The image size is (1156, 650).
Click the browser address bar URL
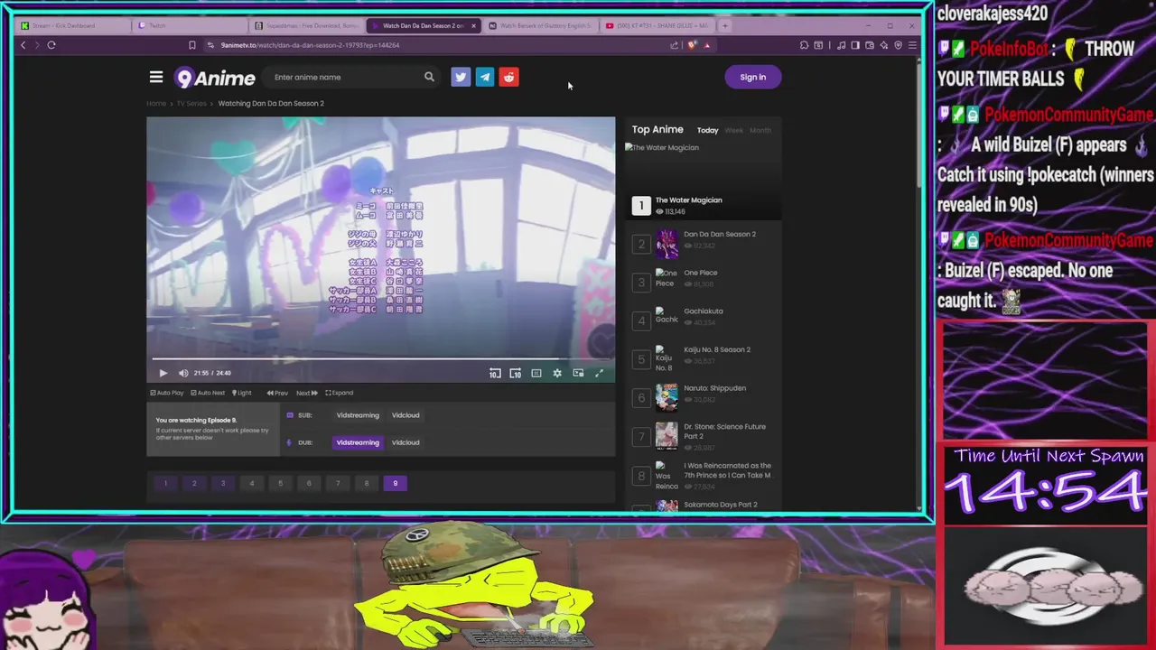point(310,45)
